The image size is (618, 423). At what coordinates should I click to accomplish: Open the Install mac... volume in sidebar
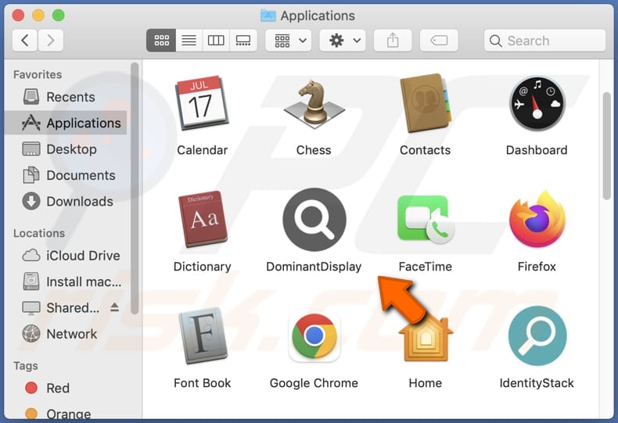pos(66,281)
